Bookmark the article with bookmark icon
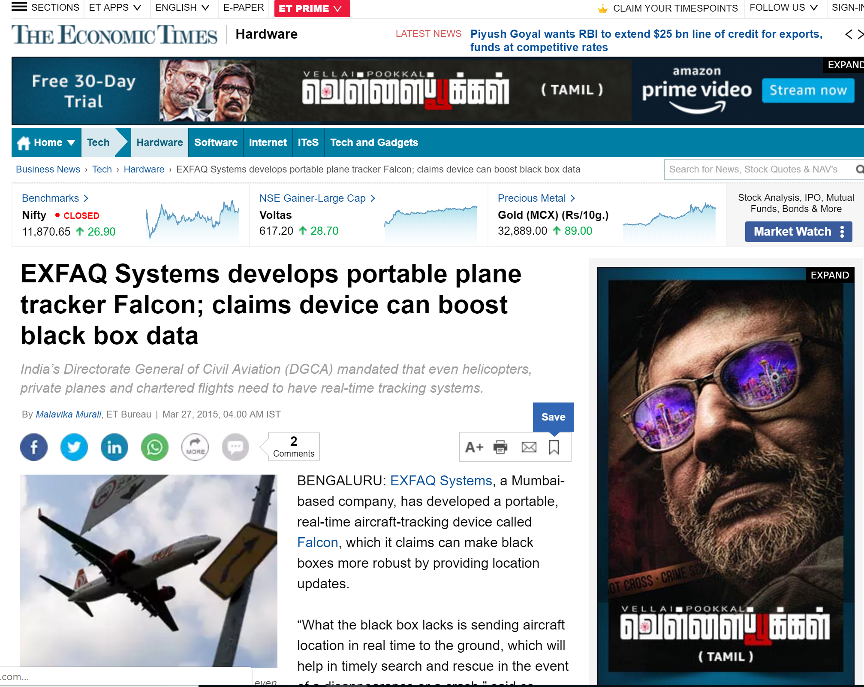The width and height of the screenshot is (864, 687). pos(554,447)
